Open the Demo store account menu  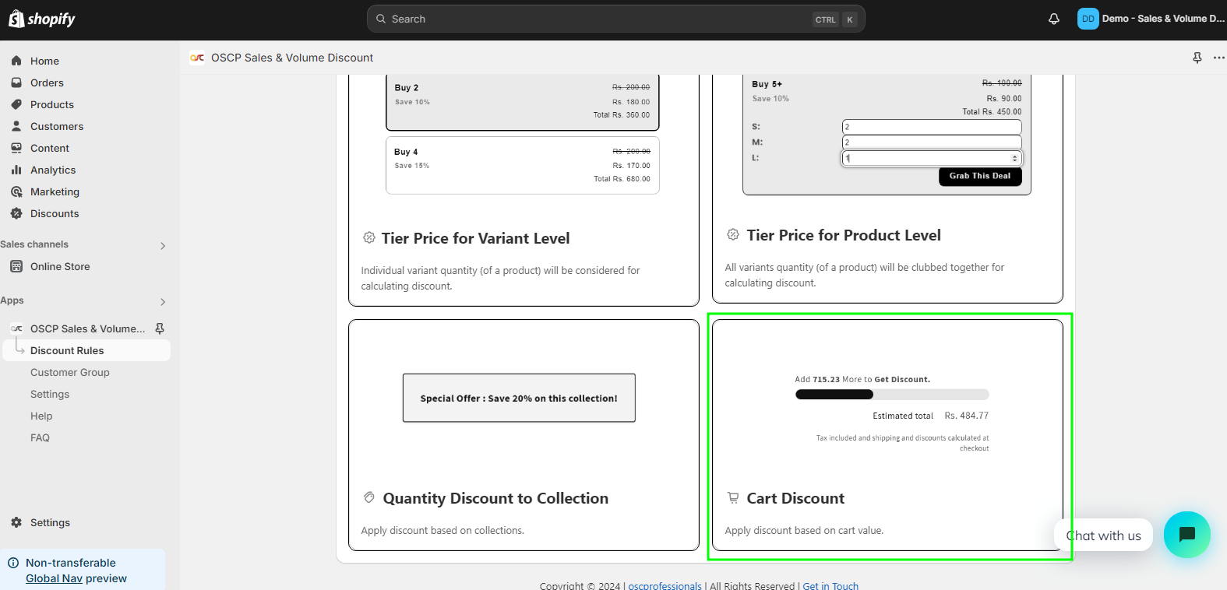point(1151,19)
